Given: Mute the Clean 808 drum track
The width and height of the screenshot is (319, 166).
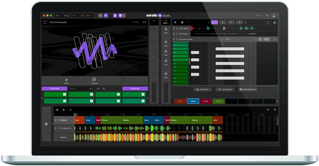Looking at the screenshot, I should click(x=174, y=28).
